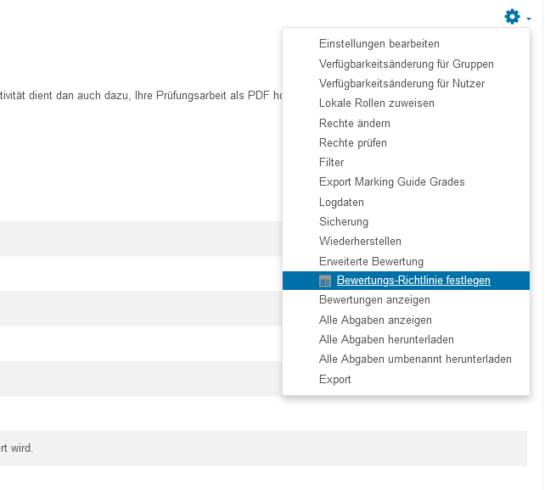Image resolution: width=545 pixels, height=490 pixels.
Task: Choose the Filter menu entry
Action: click(331, 162)
